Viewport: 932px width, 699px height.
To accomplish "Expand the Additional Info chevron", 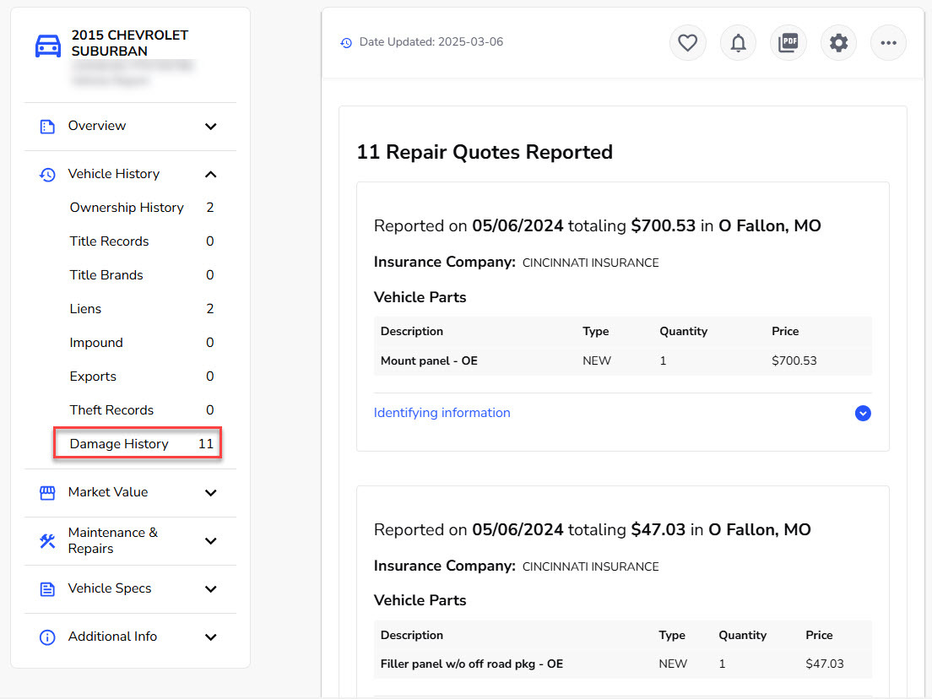I will point(210,637).
